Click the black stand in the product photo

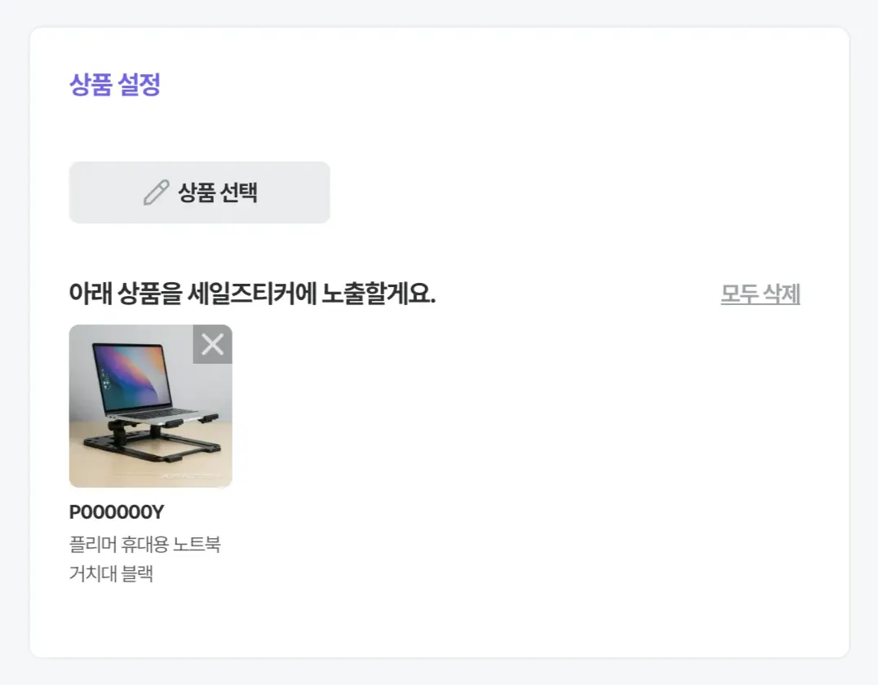[x=153, y=442]
